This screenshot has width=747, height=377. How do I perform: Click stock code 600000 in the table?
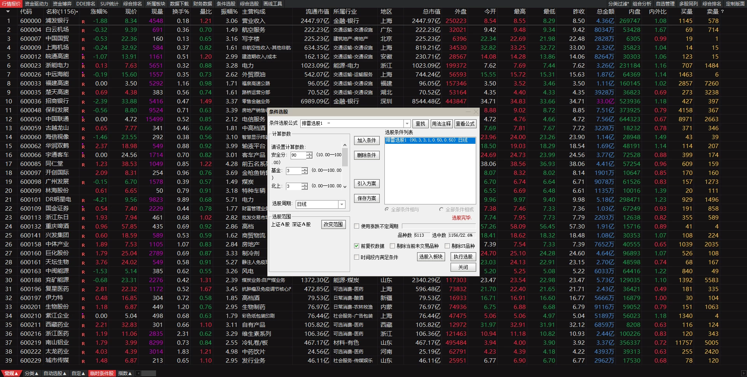[30, 21]
